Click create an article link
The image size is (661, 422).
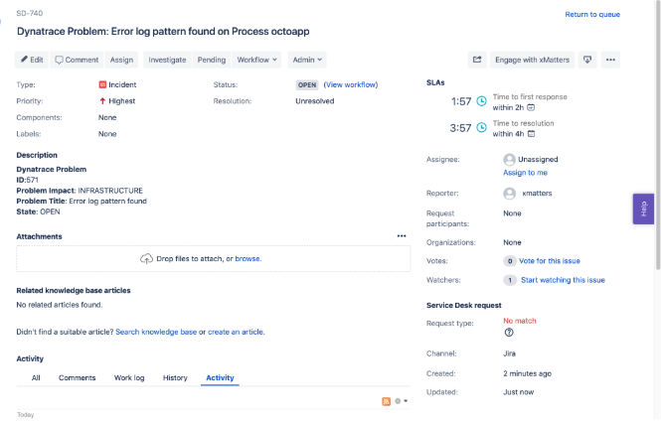pos(236,332)
